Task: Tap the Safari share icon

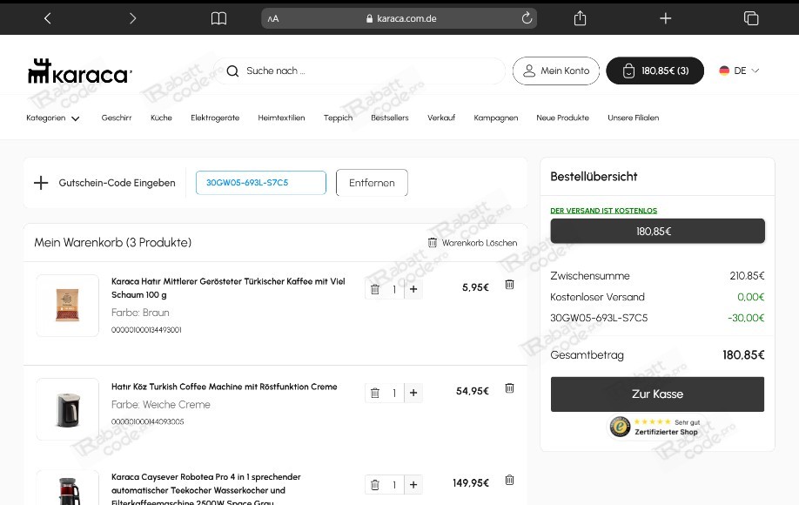Action: tap(580, 18)
